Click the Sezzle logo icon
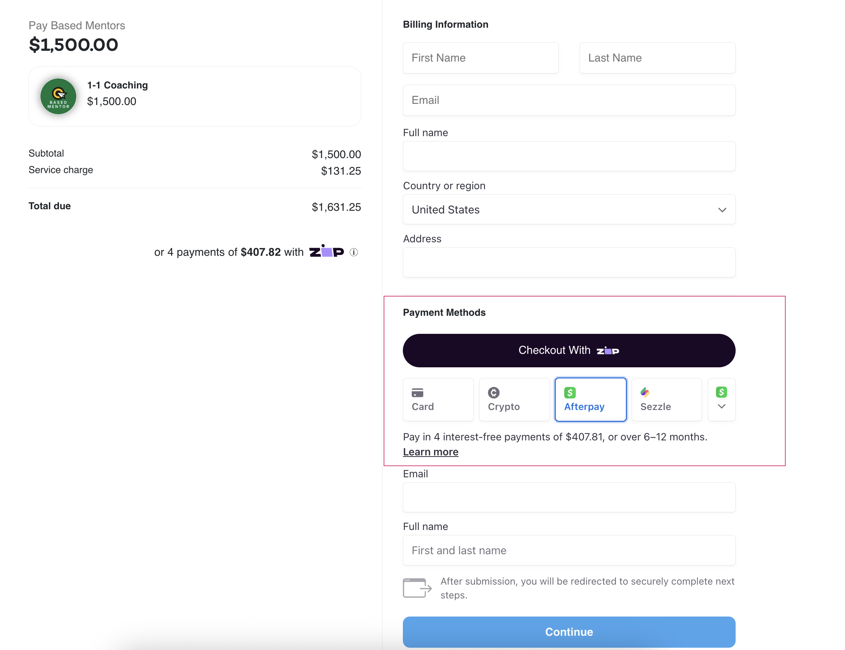 pos(645,393)
